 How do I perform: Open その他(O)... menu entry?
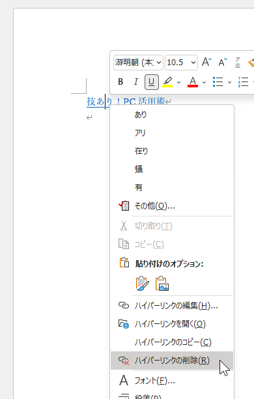tap(172, 206)
